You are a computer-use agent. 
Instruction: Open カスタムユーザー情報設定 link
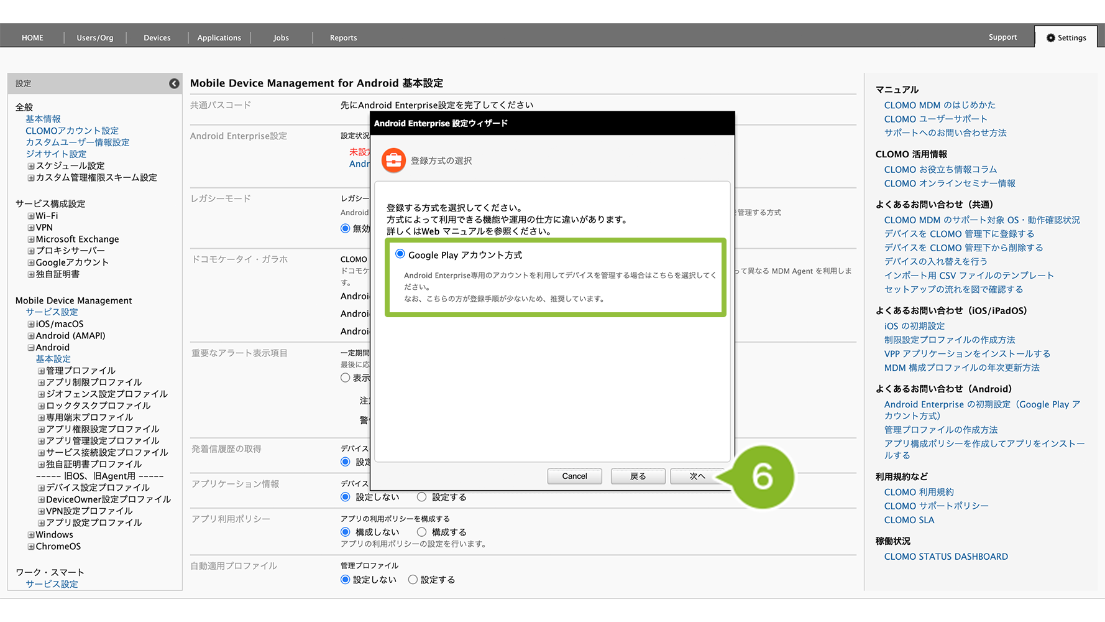[78, 142]
